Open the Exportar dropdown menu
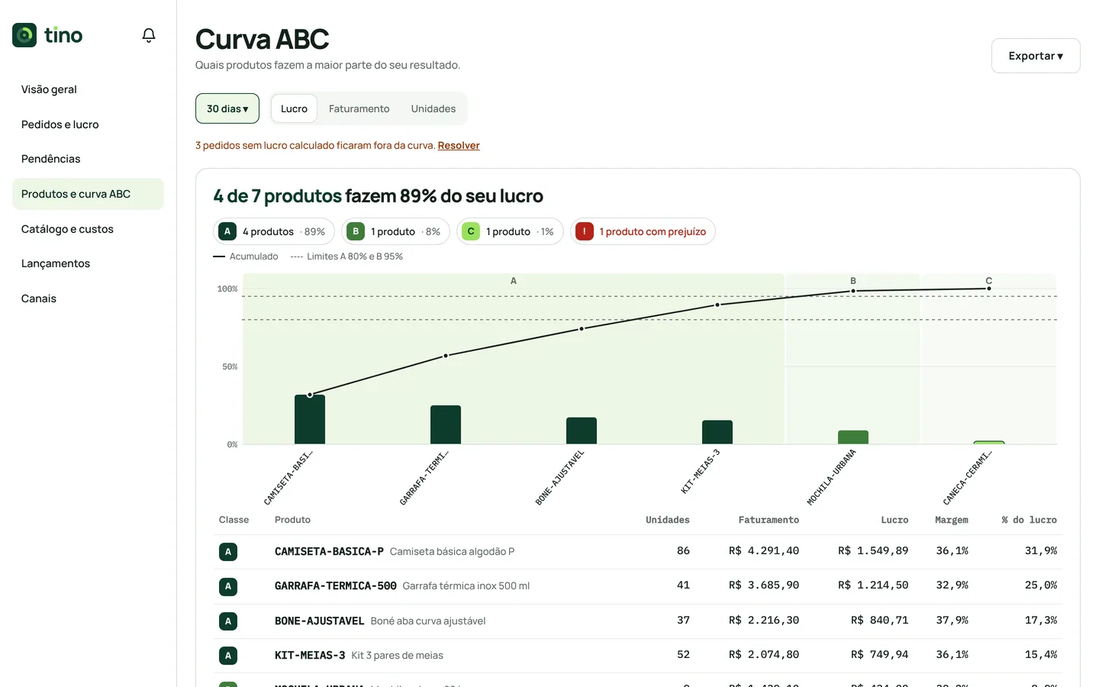The height and width of the screenshot is (687, 1099). [x=1036, y=56]
